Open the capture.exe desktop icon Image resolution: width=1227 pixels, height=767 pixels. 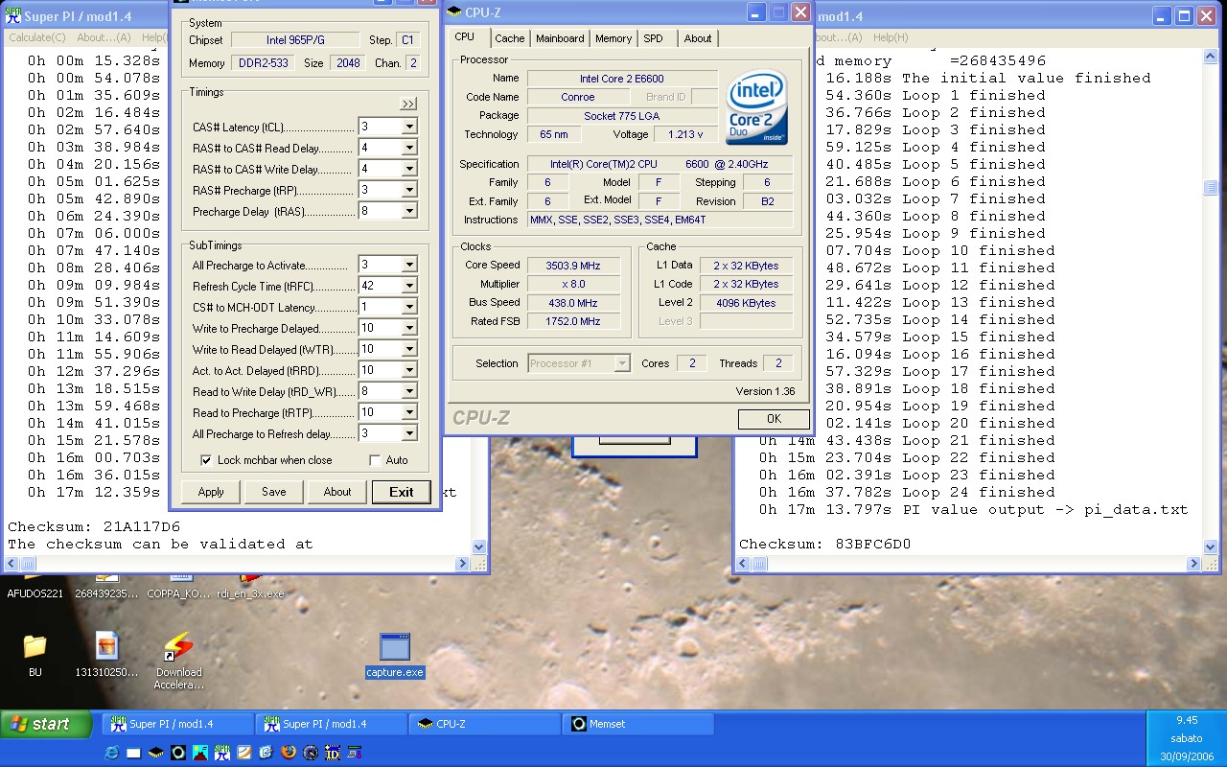coord(394,647)
